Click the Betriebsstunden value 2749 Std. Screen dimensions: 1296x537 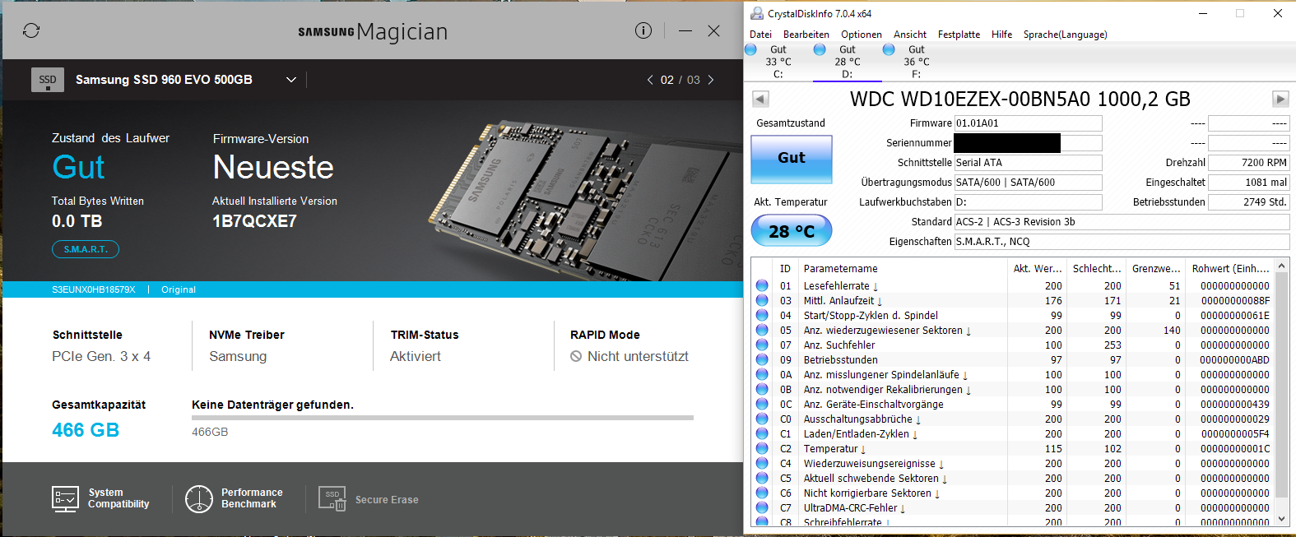pyautogui.click(x=1248, y=202)
